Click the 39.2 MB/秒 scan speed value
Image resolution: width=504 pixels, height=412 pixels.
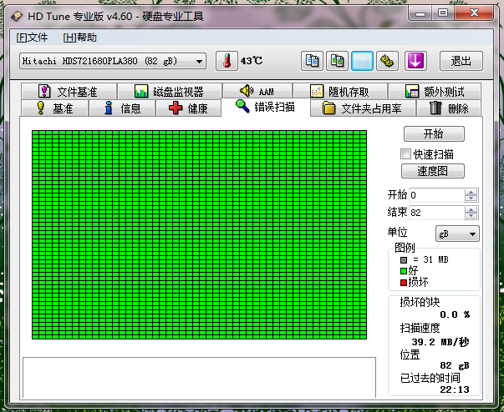click(x=440, y=342)
